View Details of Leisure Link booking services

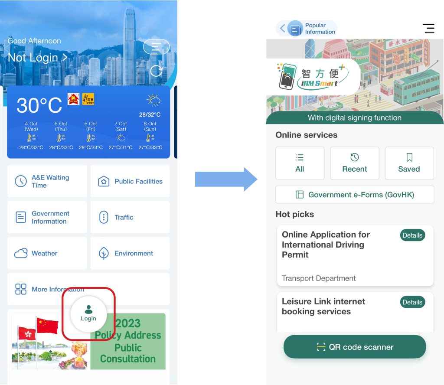point(412,302)
